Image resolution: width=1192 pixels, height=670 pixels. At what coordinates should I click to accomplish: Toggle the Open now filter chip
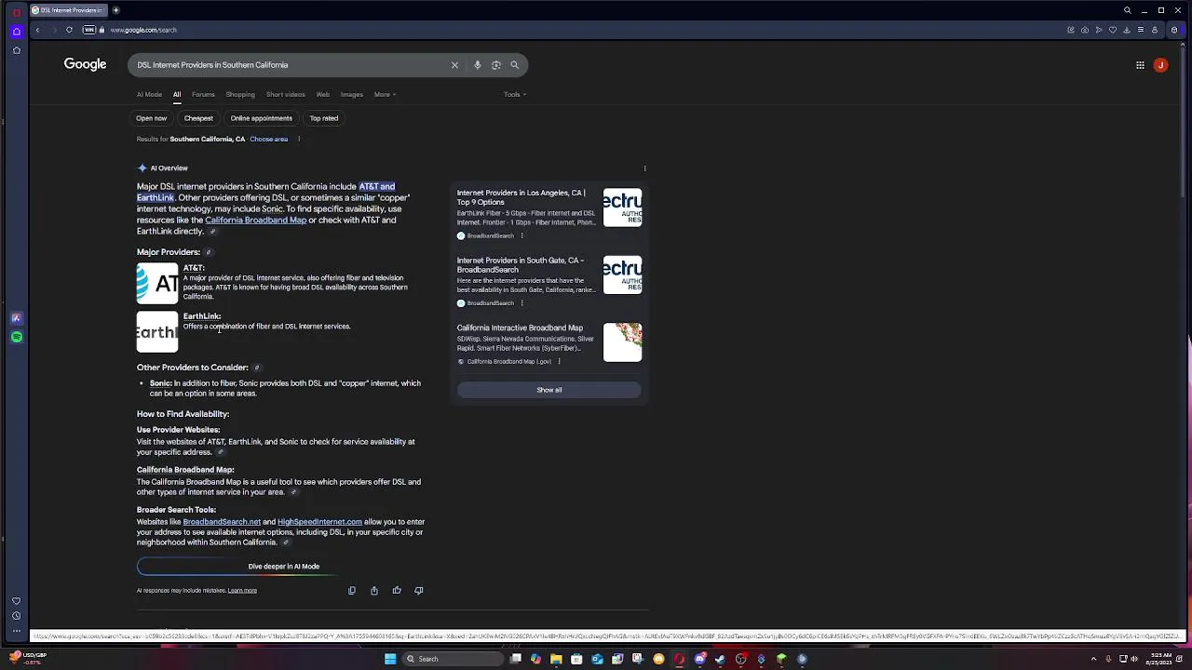click(152, 118)
